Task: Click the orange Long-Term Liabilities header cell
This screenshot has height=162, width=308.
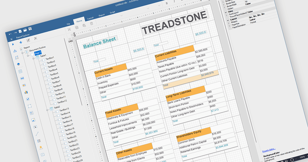Action: pyautogui.click(x=186, y=93)
